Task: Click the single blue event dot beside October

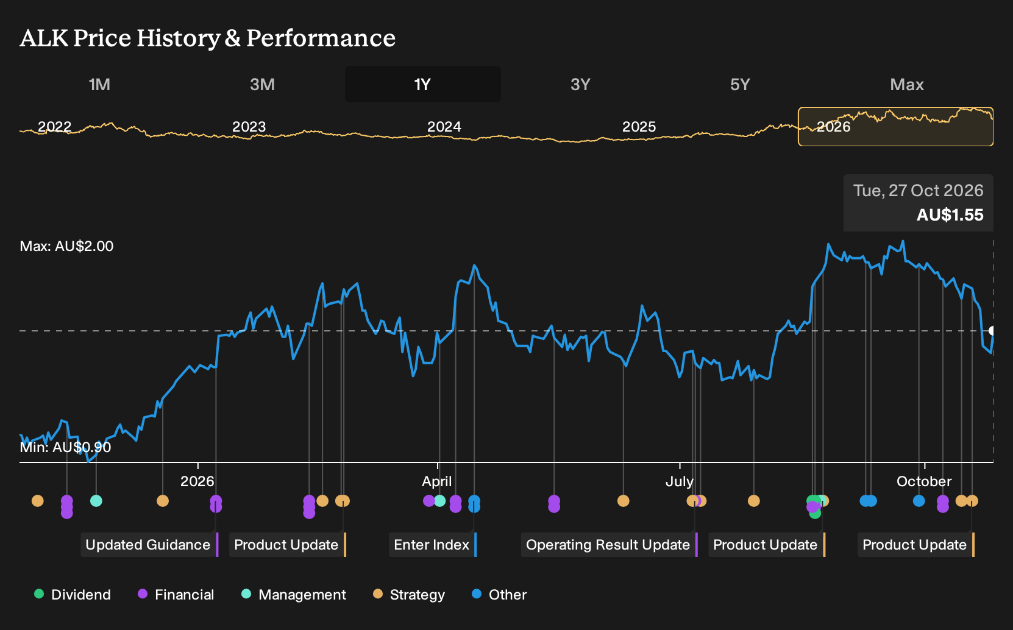Action: click(919, 501)
